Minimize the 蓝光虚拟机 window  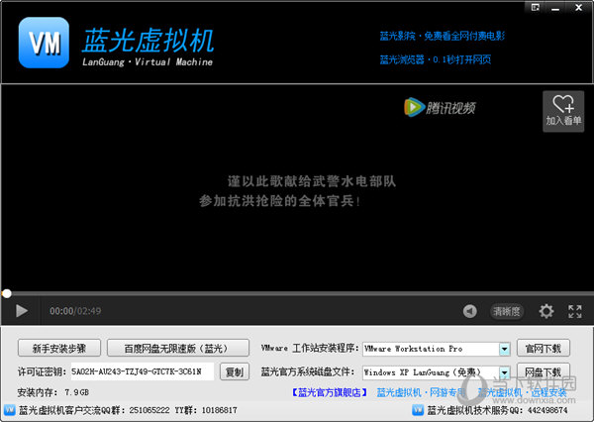click(555, 8)
